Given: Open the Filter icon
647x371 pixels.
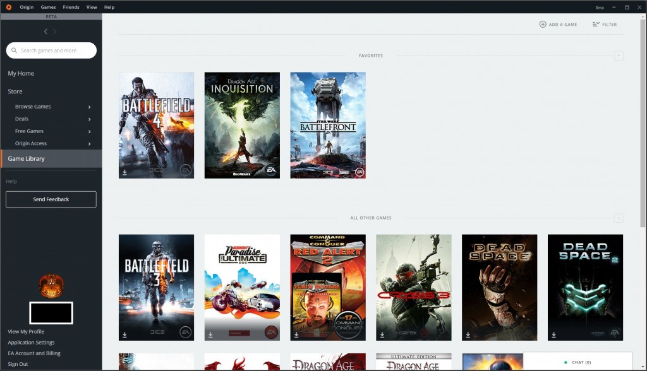Looking at the screenshot, I should pos(596,25).
